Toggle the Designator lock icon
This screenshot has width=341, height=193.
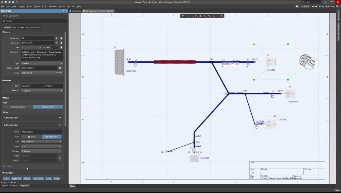click(x=61, y=38)
